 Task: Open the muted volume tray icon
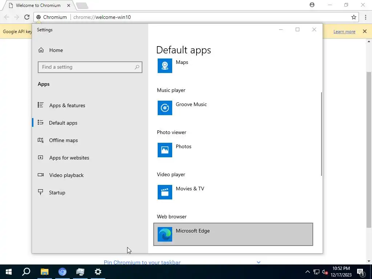tap(325, 272)
